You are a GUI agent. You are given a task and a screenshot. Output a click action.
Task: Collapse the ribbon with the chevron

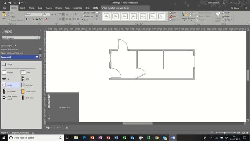pos(248,23)
